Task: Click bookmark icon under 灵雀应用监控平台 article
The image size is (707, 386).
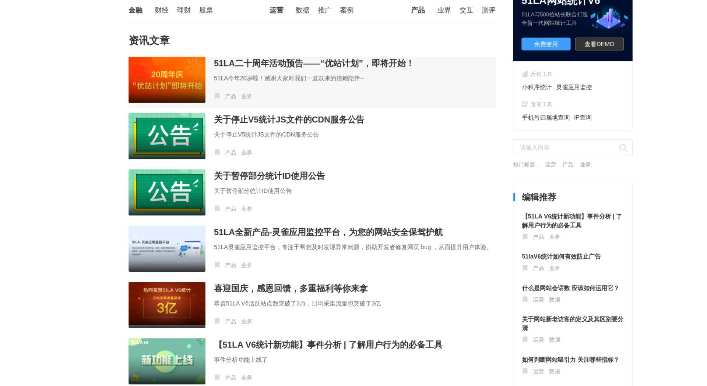Action: tap(217, 265)
